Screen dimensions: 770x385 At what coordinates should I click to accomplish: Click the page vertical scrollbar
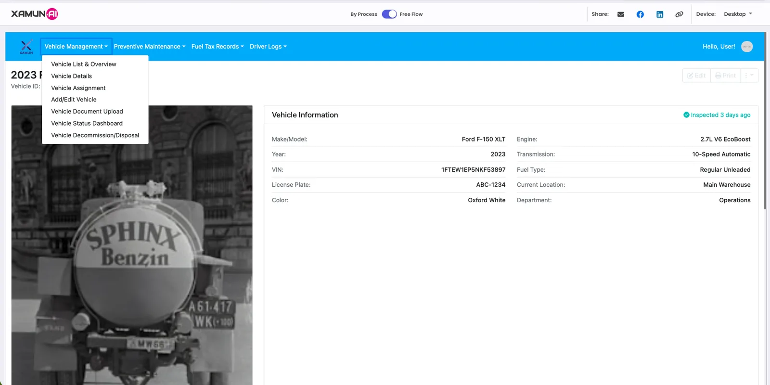point(765,120)
